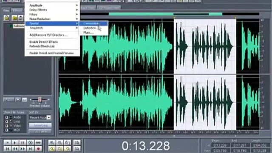Open the Delay Effects submenu

tap(52, 10)
